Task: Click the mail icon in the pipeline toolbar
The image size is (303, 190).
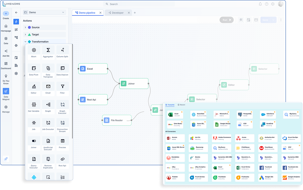Action: pos(256,20)
